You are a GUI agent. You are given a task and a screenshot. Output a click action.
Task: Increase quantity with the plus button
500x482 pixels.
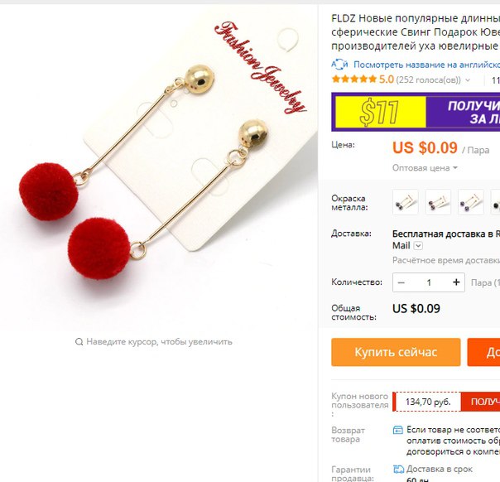[456, 282]
